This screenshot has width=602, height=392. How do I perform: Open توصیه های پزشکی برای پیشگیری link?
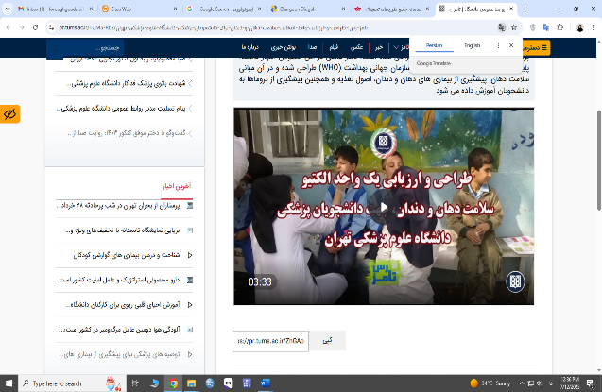tap(119, 354)
